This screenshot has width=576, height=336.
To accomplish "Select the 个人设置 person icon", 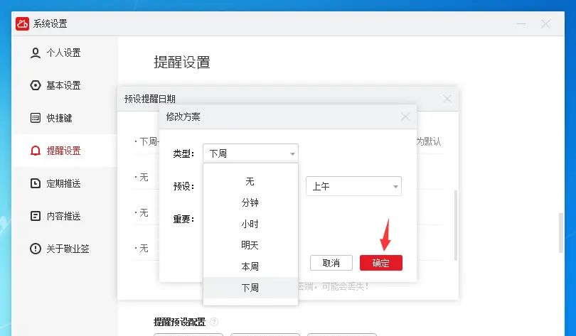I will click(36, 53).
